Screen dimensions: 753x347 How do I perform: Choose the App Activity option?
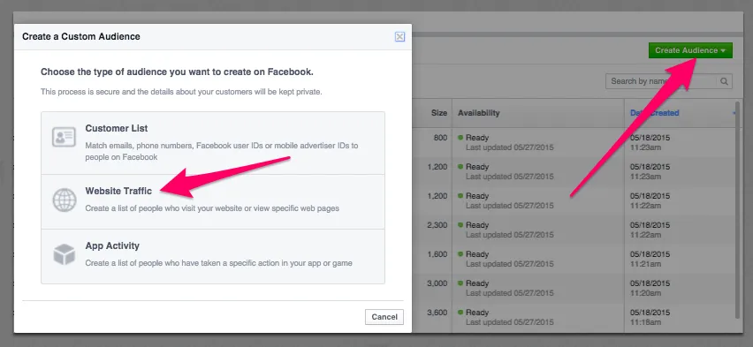tap(213, 256)
